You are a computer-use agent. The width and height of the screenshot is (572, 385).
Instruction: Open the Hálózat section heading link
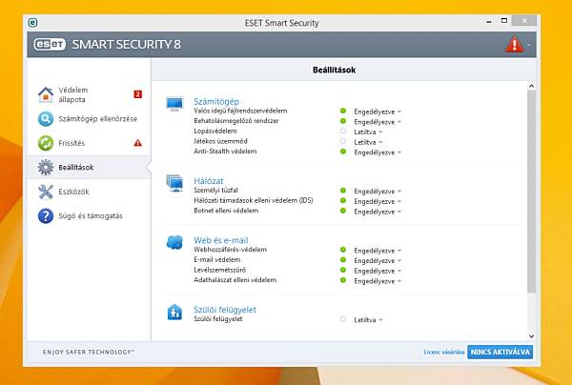coord(208,181)
